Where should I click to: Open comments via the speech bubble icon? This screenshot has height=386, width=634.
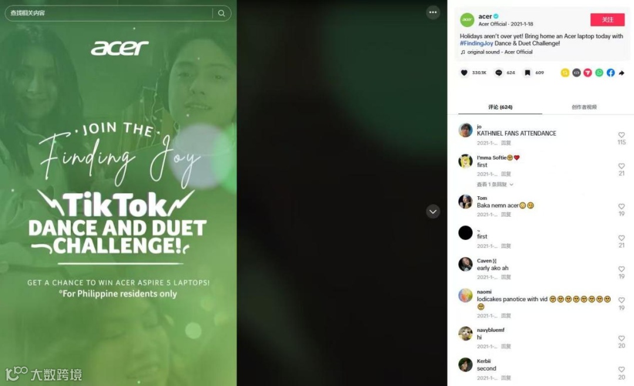[x=498, y=73]
